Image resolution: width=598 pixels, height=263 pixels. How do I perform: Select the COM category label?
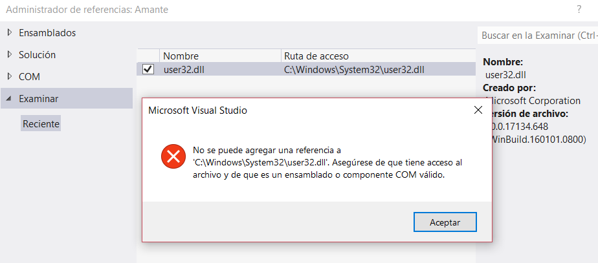[29, 77]
